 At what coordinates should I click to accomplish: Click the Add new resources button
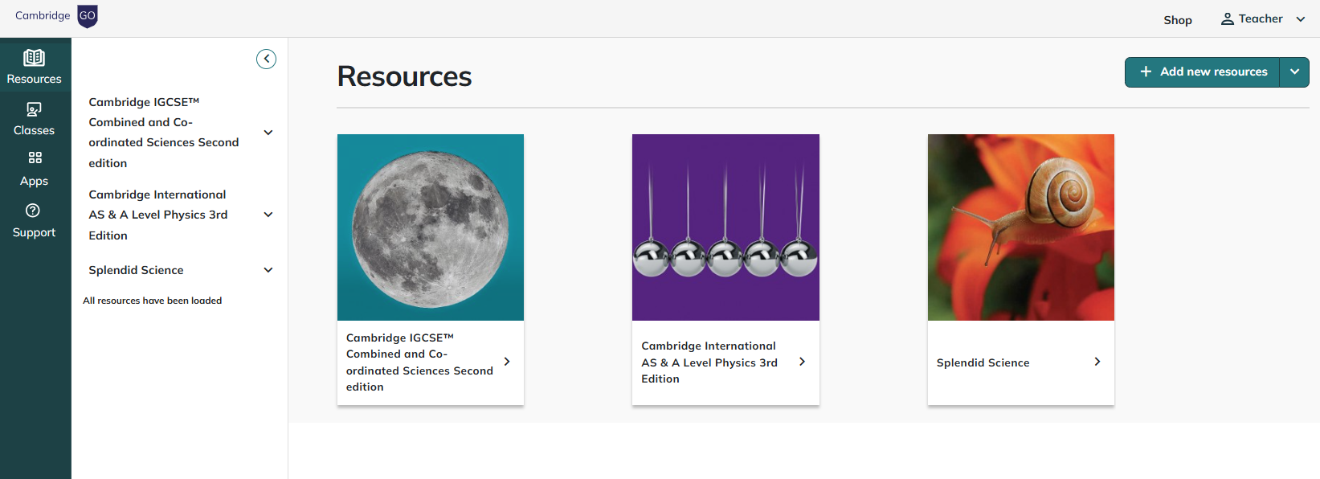[1203, 72]
